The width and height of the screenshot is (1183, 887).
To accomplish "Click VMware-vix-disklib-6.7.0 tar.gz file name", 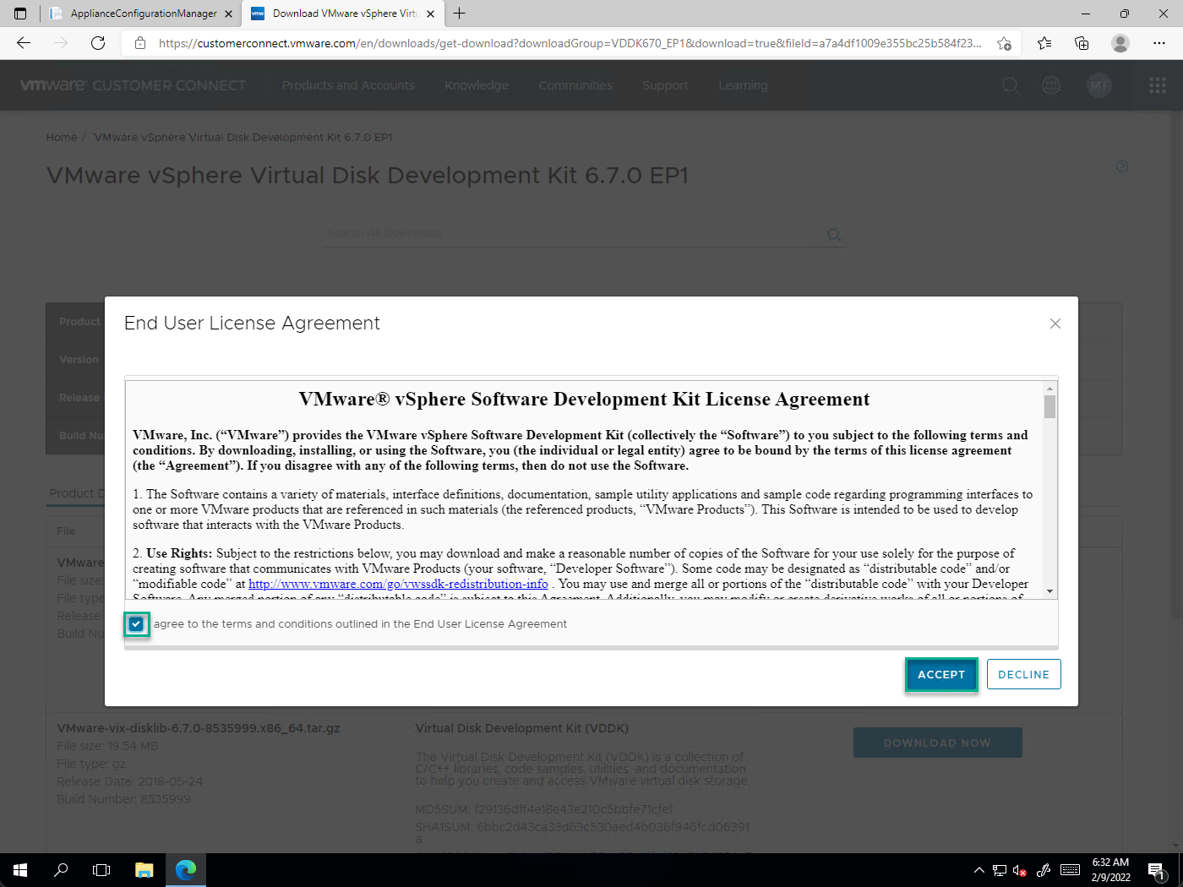I will click(199, 728).
